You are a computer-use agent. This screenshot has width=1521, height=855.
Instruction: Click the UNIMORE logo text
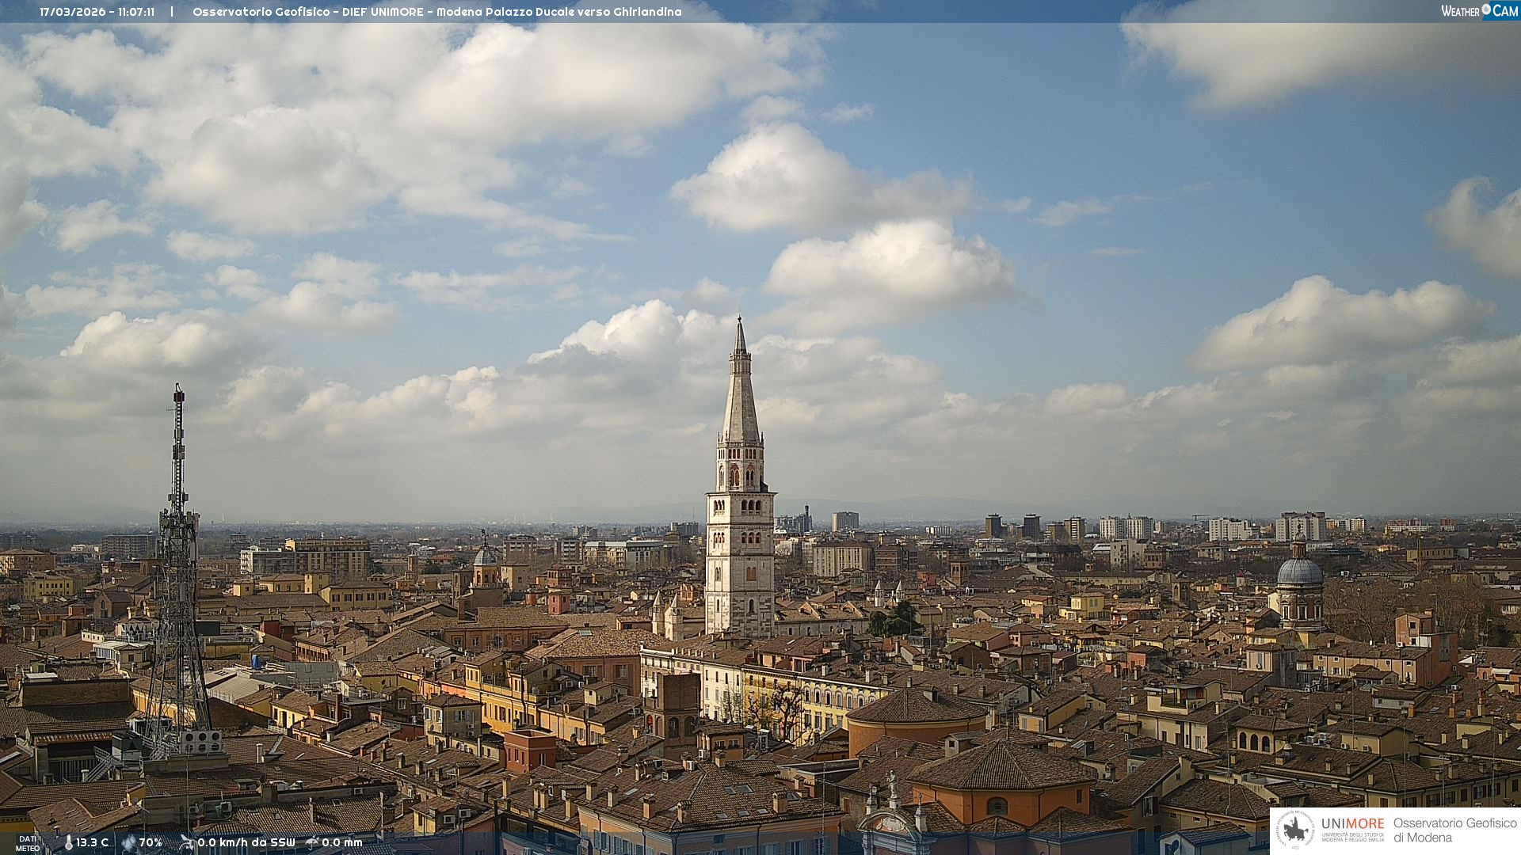tap(1352, 824)
